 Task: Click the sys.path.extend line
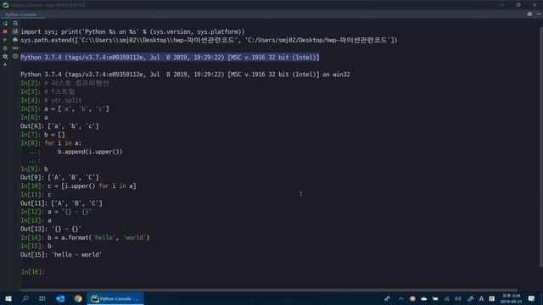209,40
